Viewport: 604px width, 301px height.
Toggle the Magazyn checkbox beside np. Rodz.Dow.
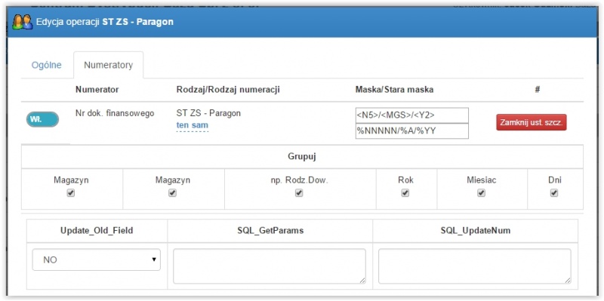(x=173, y=193)
